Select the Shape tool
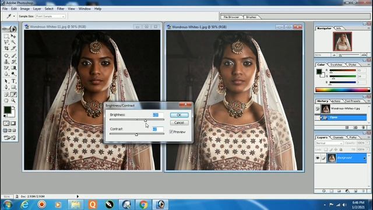The image size is (373, 210). tap(13, 87)
